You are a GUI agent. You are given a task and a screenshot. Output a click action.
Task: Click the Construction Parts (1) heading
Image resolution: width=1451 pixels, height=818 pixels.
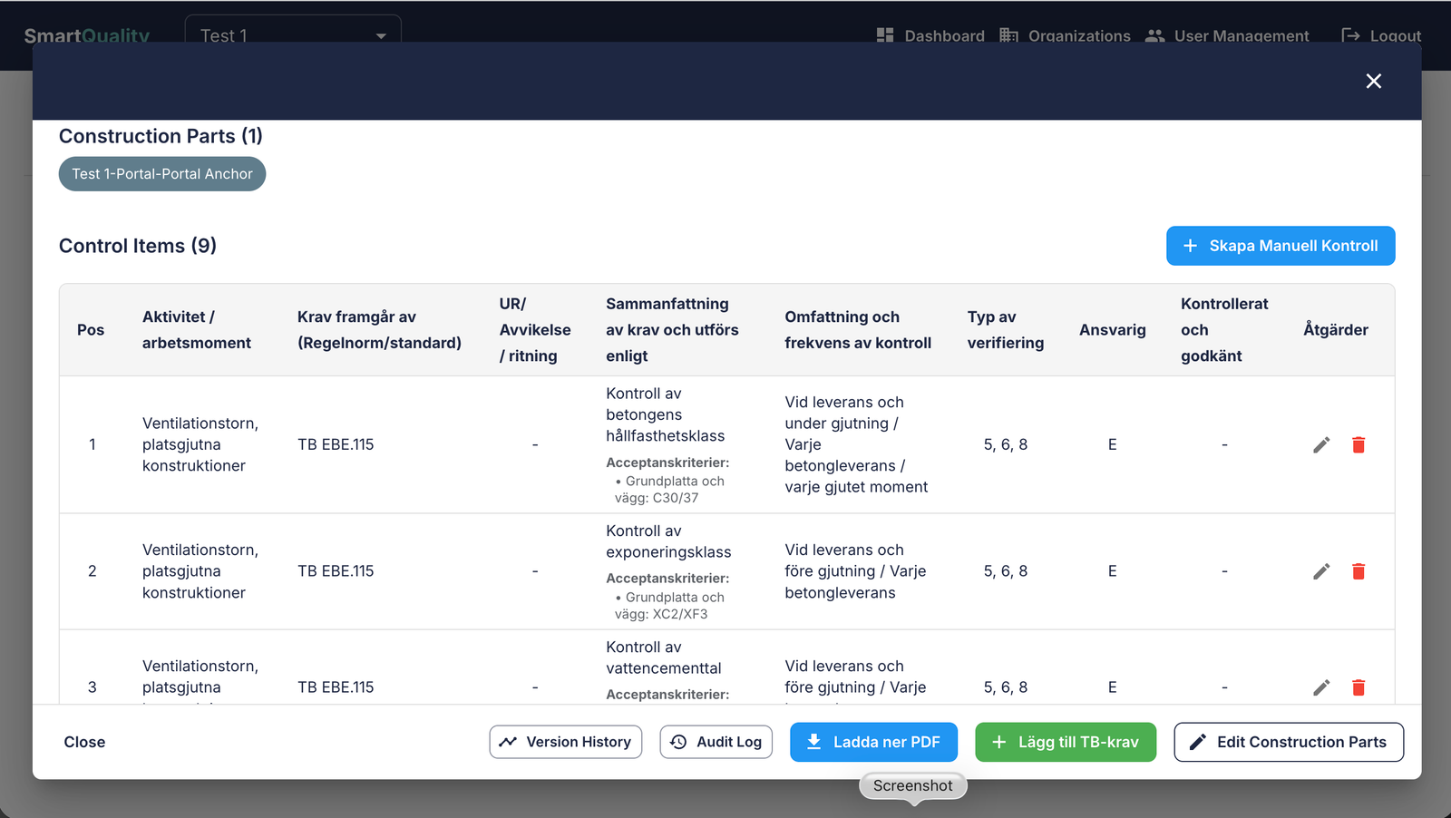pos(161,136)
